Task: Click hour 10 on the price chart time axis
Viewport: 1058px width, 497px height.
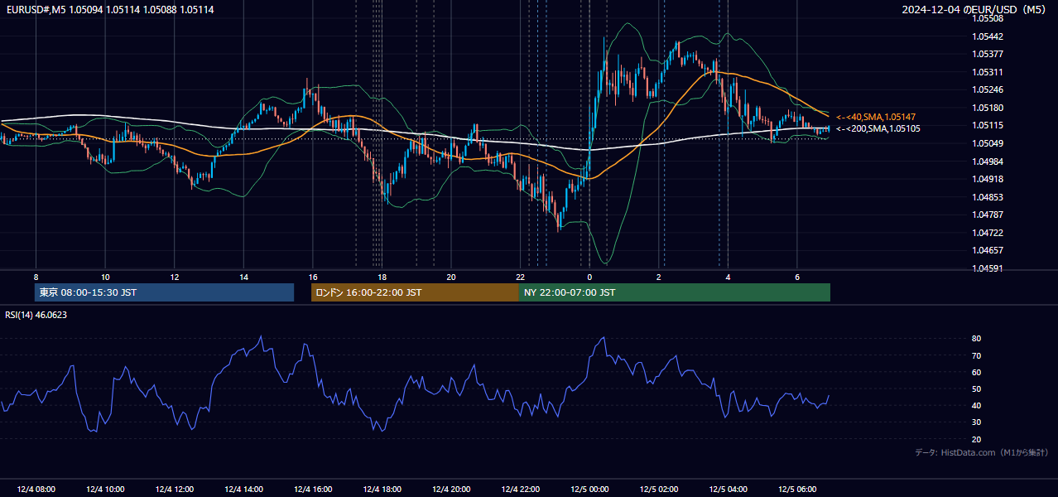Action: coord(105,277)
